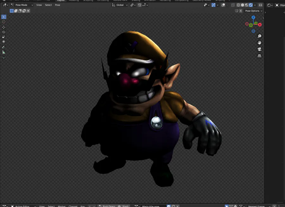The height and width of the screenshot is (207, 285).
Task: Open the Nearest Frame snapping dropdown
Action: click(259, 206)
